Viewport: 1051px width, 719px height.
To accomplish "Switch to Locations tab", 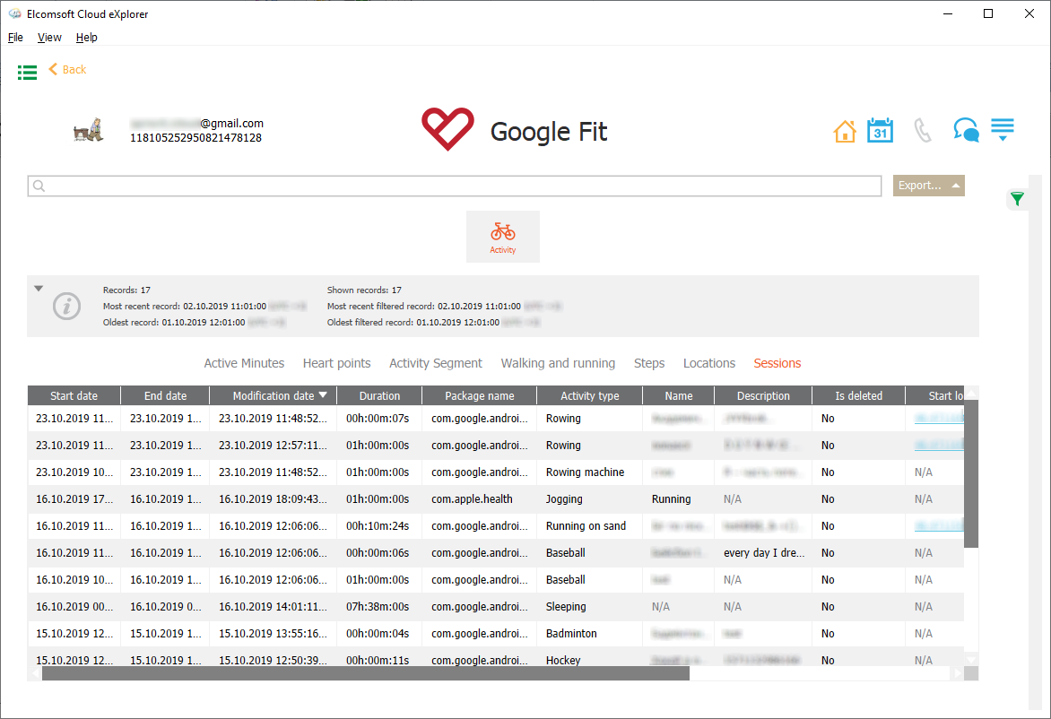I will [709, 363].
